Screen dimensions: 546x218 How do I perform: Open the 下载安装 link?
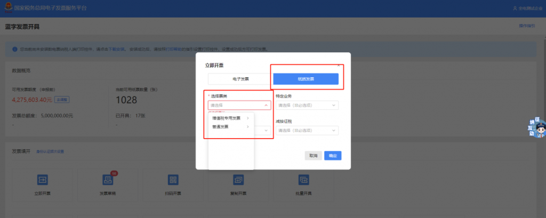click(117, 50)
